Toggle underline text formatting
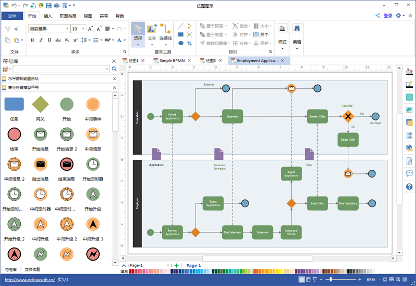416x286 pixels. [48, 40]
